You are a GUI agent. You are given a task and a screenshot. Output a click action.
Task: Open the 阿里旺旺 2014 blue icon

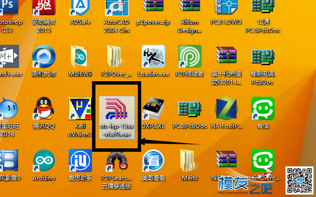pos(8,108)
